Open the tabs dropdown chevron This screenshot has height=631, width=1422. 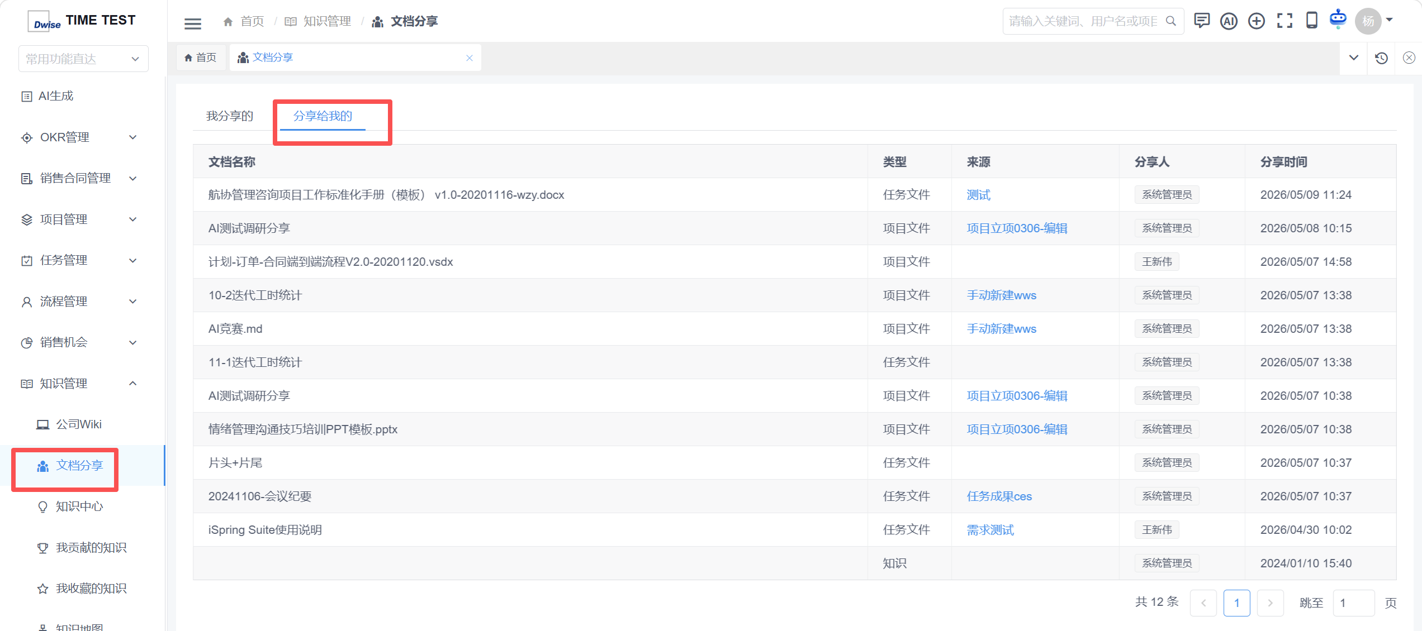click(x=1354, y=58)
